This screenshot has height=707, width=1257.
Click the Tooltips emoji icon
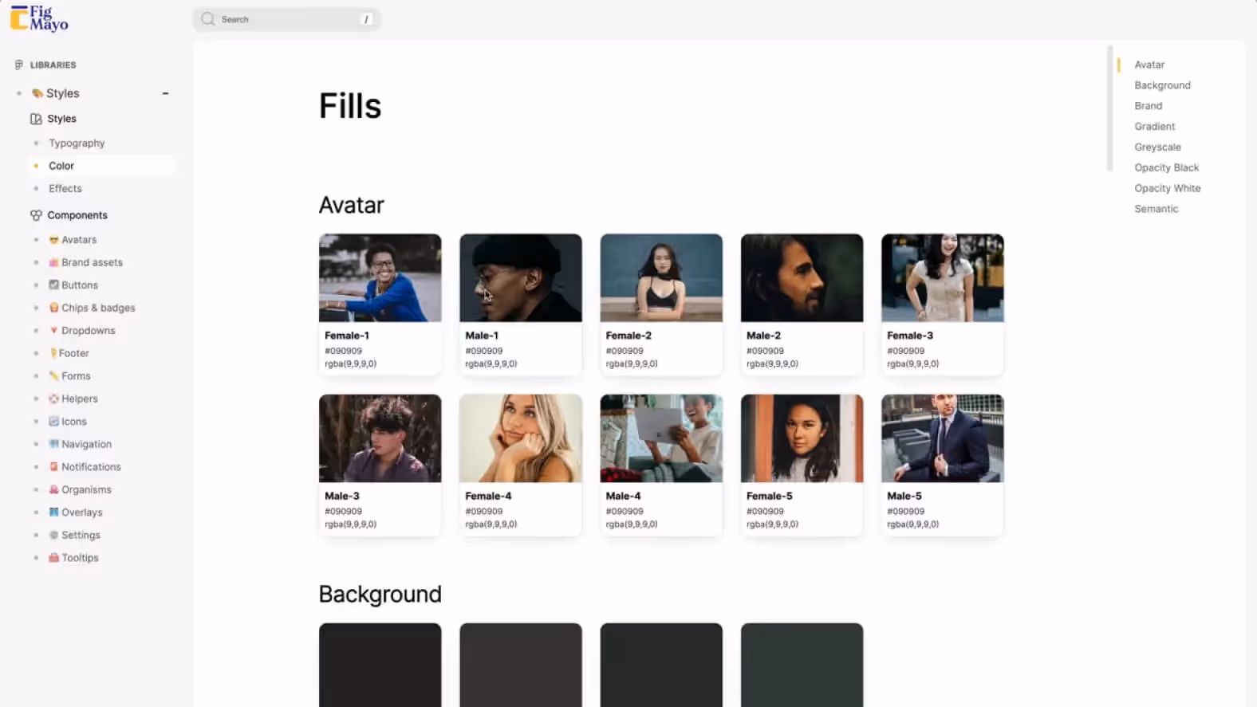click(x=53, y=558)
